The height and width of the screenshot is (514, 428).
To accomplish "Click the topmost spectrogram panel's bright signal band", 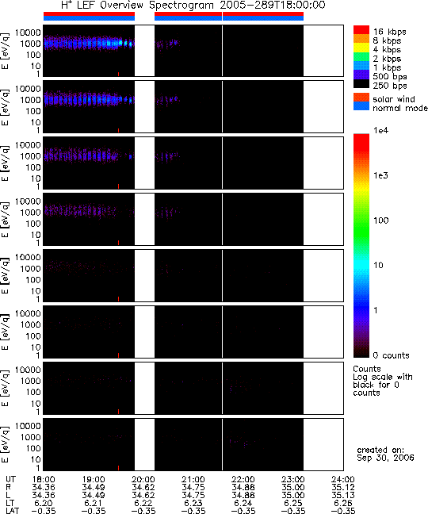I will pyautogui.click(x=89, y=44).
